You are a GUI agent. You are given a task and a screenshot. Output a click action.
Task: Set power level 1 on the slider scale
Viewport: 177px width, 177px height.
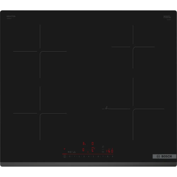(74, 156)
